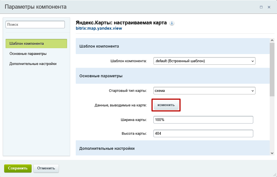Click the scrollbar down arrow
Viewport: 277px width, 177px height.
coord(271,153)
